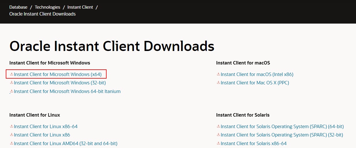Open Instant Client for Linux AMD64 link
The width and height of the screenshot is (356, 148).
click(x=66, y=143)
